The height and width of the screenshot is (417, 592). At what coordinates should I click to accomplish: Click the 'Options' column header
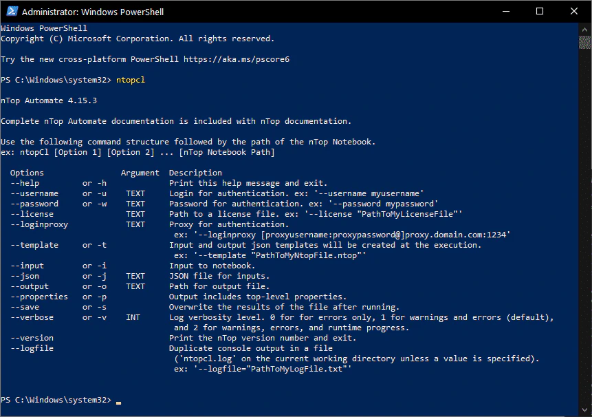(x=28, y=173)
